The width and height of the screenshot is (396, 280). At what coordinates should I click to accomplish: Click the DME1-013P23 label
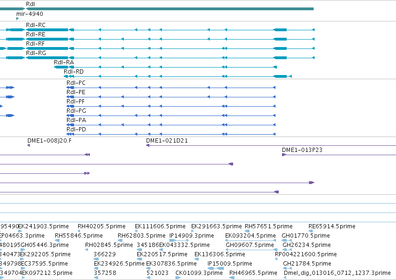tap(302, 150)
